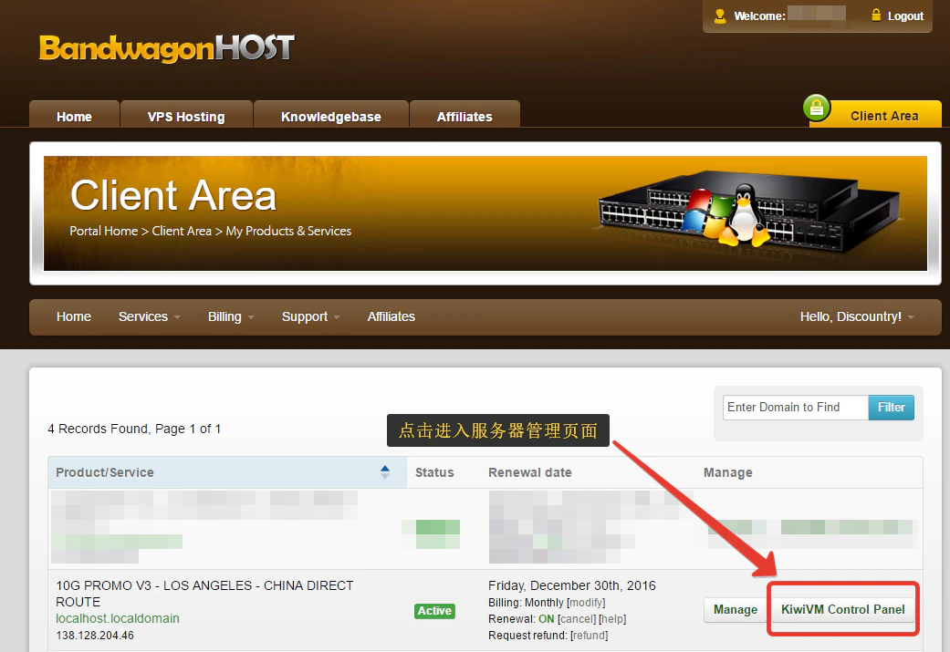Click the green Active status badge
The image size is (950, 652).
pos(434,611)
